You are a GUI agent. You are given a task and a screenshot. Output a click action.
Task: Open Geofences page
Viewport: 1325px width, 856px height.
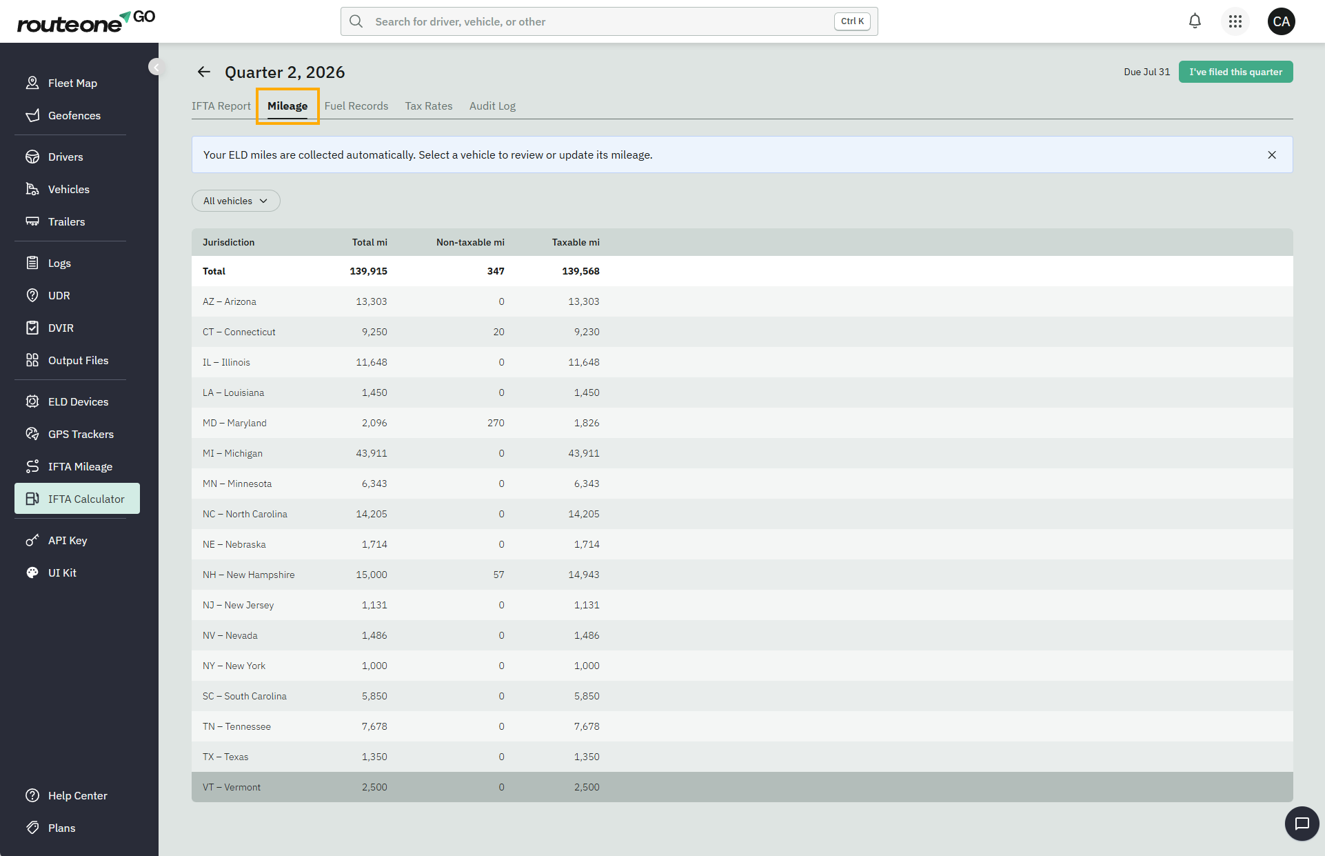(77, 115)
